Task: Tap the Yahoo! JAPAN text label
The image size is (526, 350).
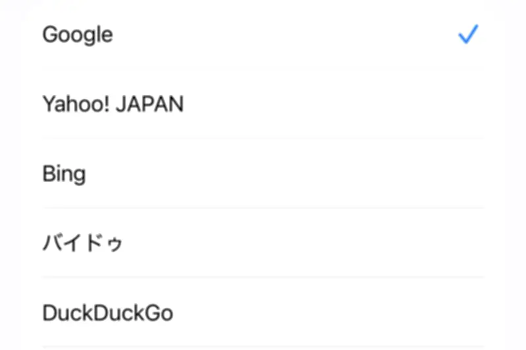Action: point(113,104)
